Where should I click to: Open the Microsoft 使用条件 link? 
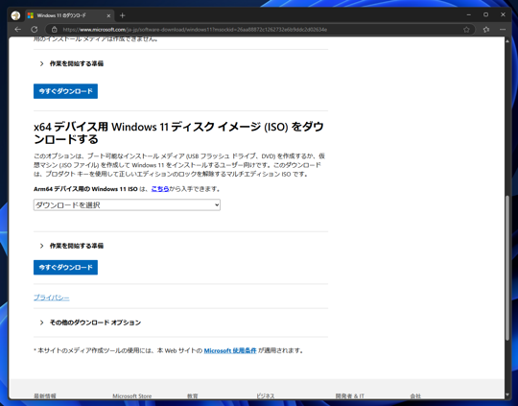click(x=230, y=350)
